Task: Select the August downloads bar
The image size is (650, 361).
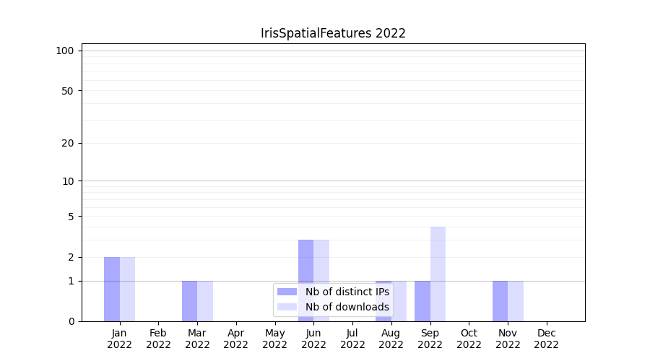Action: coord(399,301)
